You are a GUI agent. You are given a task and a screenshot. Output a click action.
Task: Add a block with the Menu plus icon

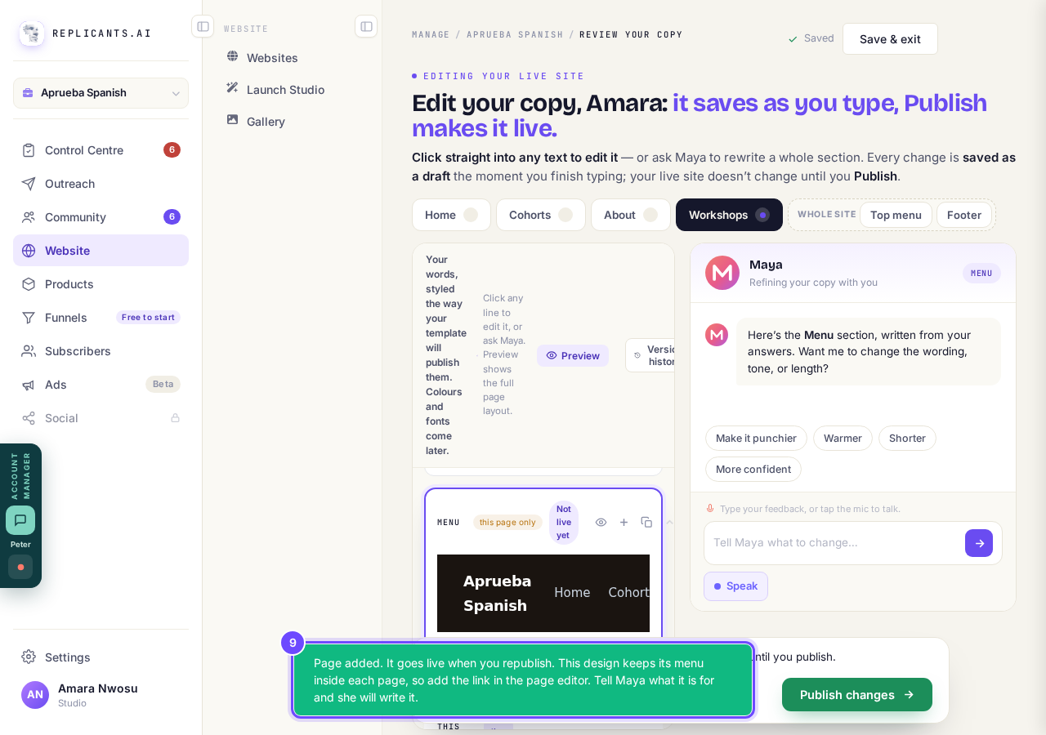click(624, 522)
